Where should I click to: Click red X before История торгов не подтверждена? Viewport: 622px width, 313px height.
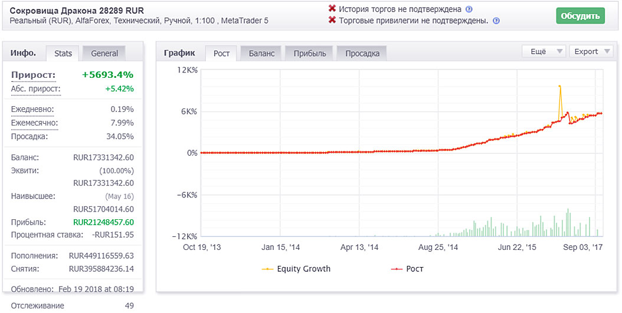pyautogui.click(x=332, y=9)
